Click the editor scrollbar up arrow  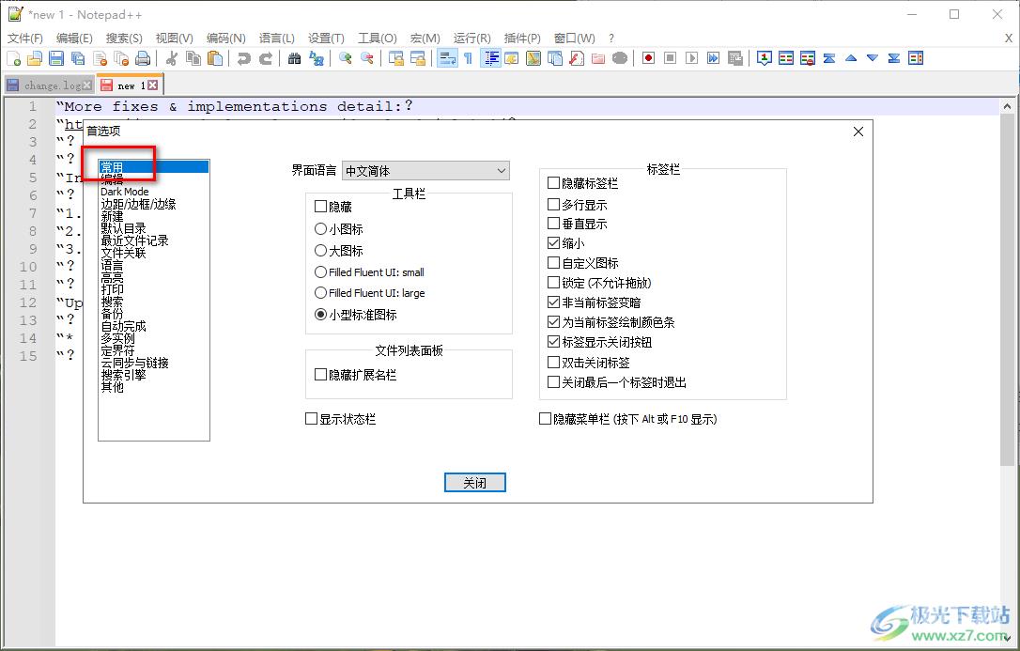pyautogui.click(x=1007, y=106)
